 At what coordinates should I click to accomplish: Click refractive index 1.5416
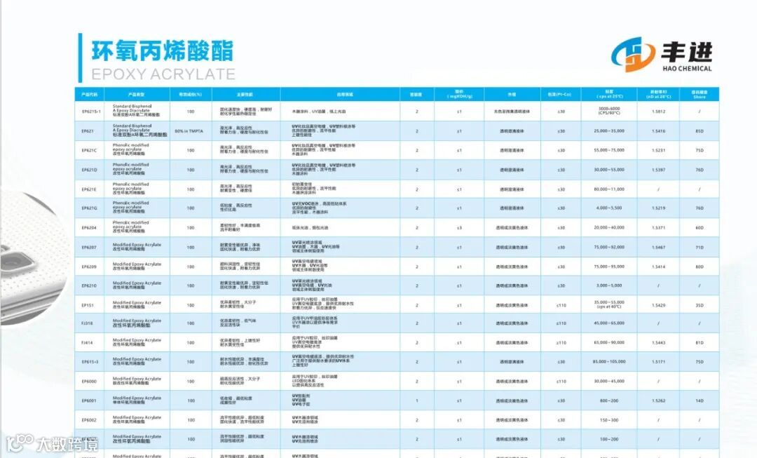click(658, 131)
